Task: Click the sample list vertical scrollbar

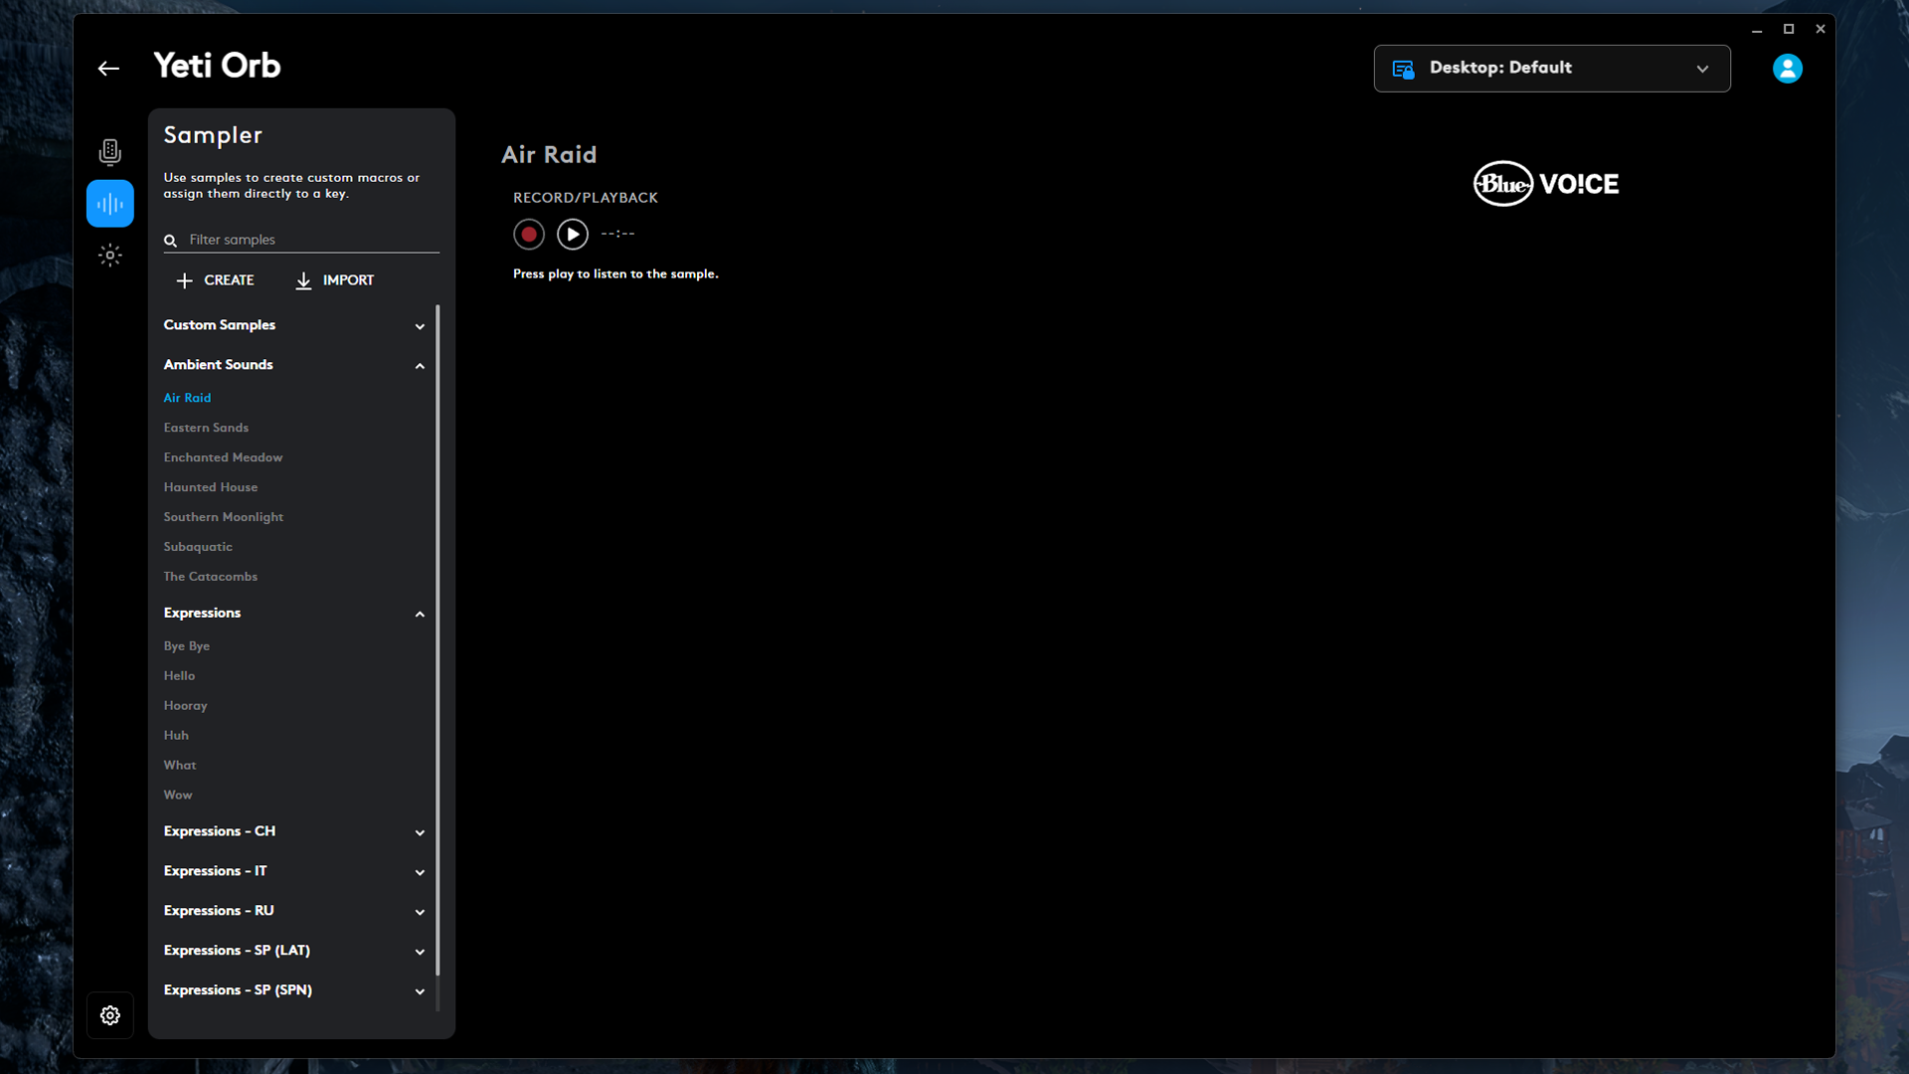Action: (x=437, y=641)
